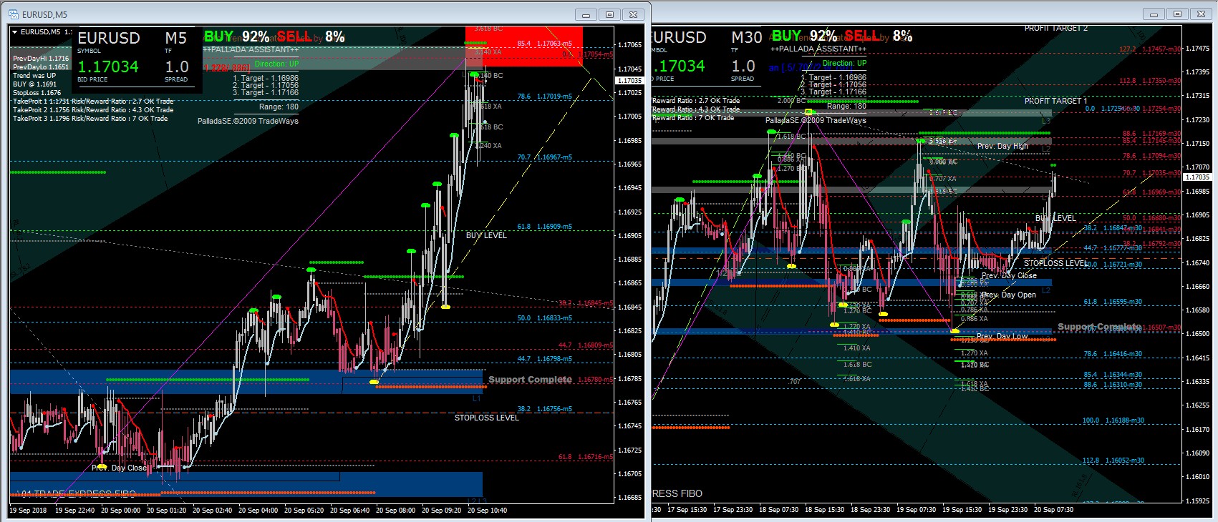Click '1. Target - 1.16986' in M5 chart

(266, 78)
